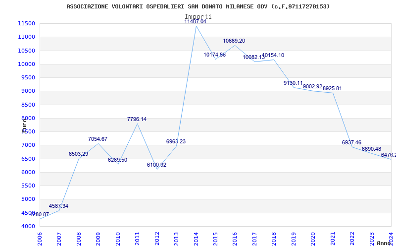Image resolution: width=396 pixels, height=248 pixels.
Task: Select the x-axis year 2007
Action: tap(59, 239)
